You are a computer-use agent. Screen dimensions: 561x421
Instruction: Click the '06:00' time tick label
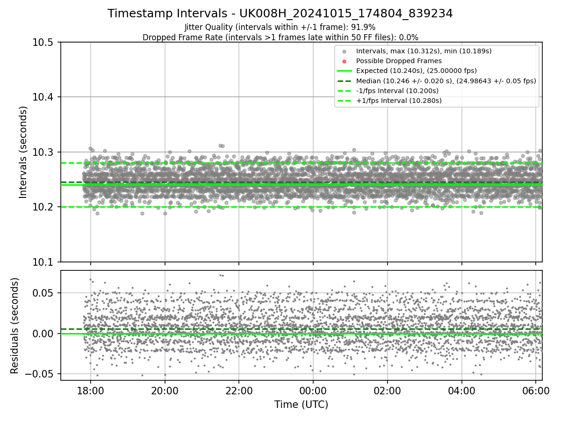[x=536, y=390]
